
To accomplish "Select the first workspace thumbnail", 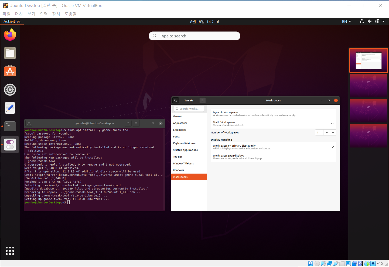I will [x=368, y=61].
